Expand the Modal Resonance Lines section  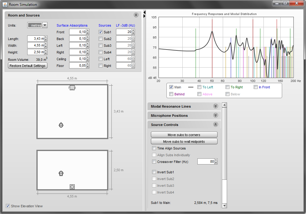click(x=215, y=106)
